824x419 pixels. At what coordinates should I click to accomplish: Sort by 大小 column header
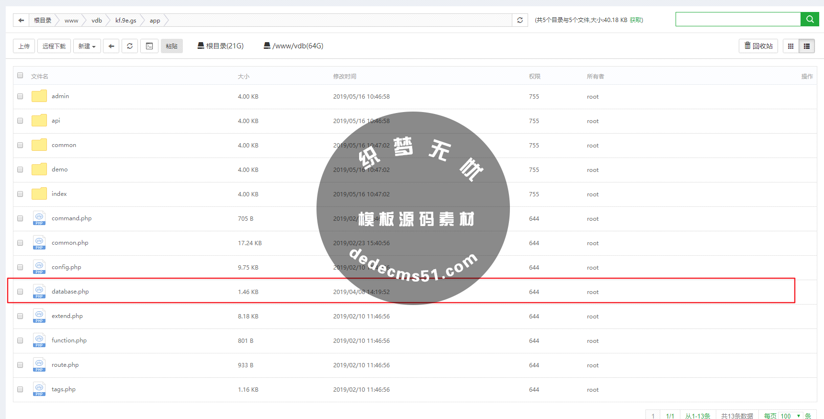tap(244, 77)
